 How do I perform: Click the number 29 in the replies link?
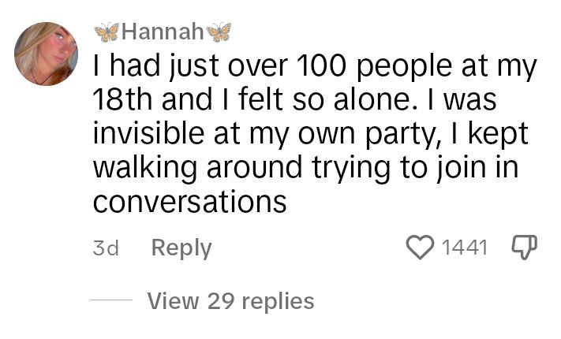point(221,300)
